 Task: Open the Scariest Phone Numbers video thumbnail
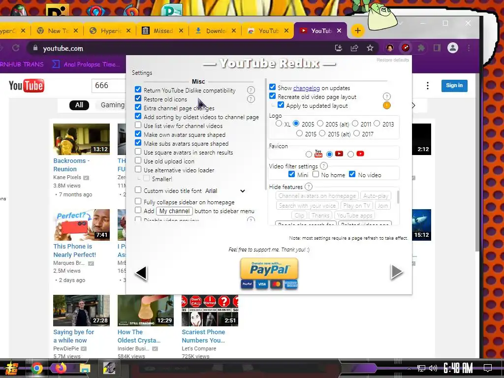[x=210, y=311]
